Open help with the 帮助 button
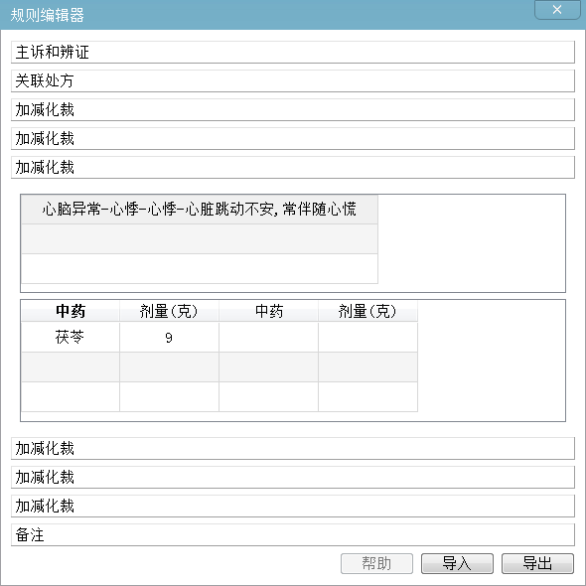 coord(376,563)
